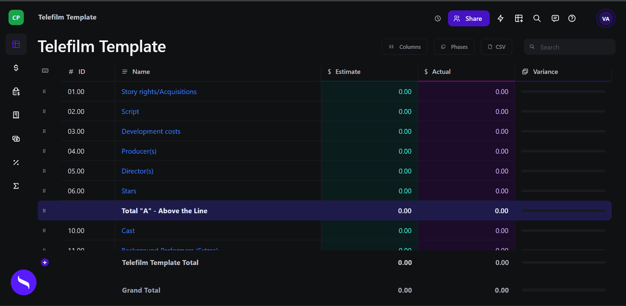626x306 pixels.
Task: Open the Story rights/Acquisitions link
Action: click(x=159, y=92)
